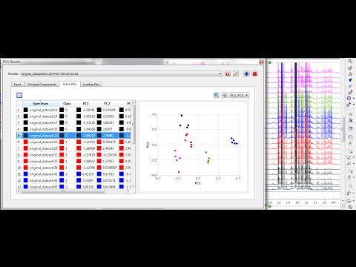Click the PC1 column header
Image resolution: width=356 pixels, height=267 pixels.
(85, 103)
